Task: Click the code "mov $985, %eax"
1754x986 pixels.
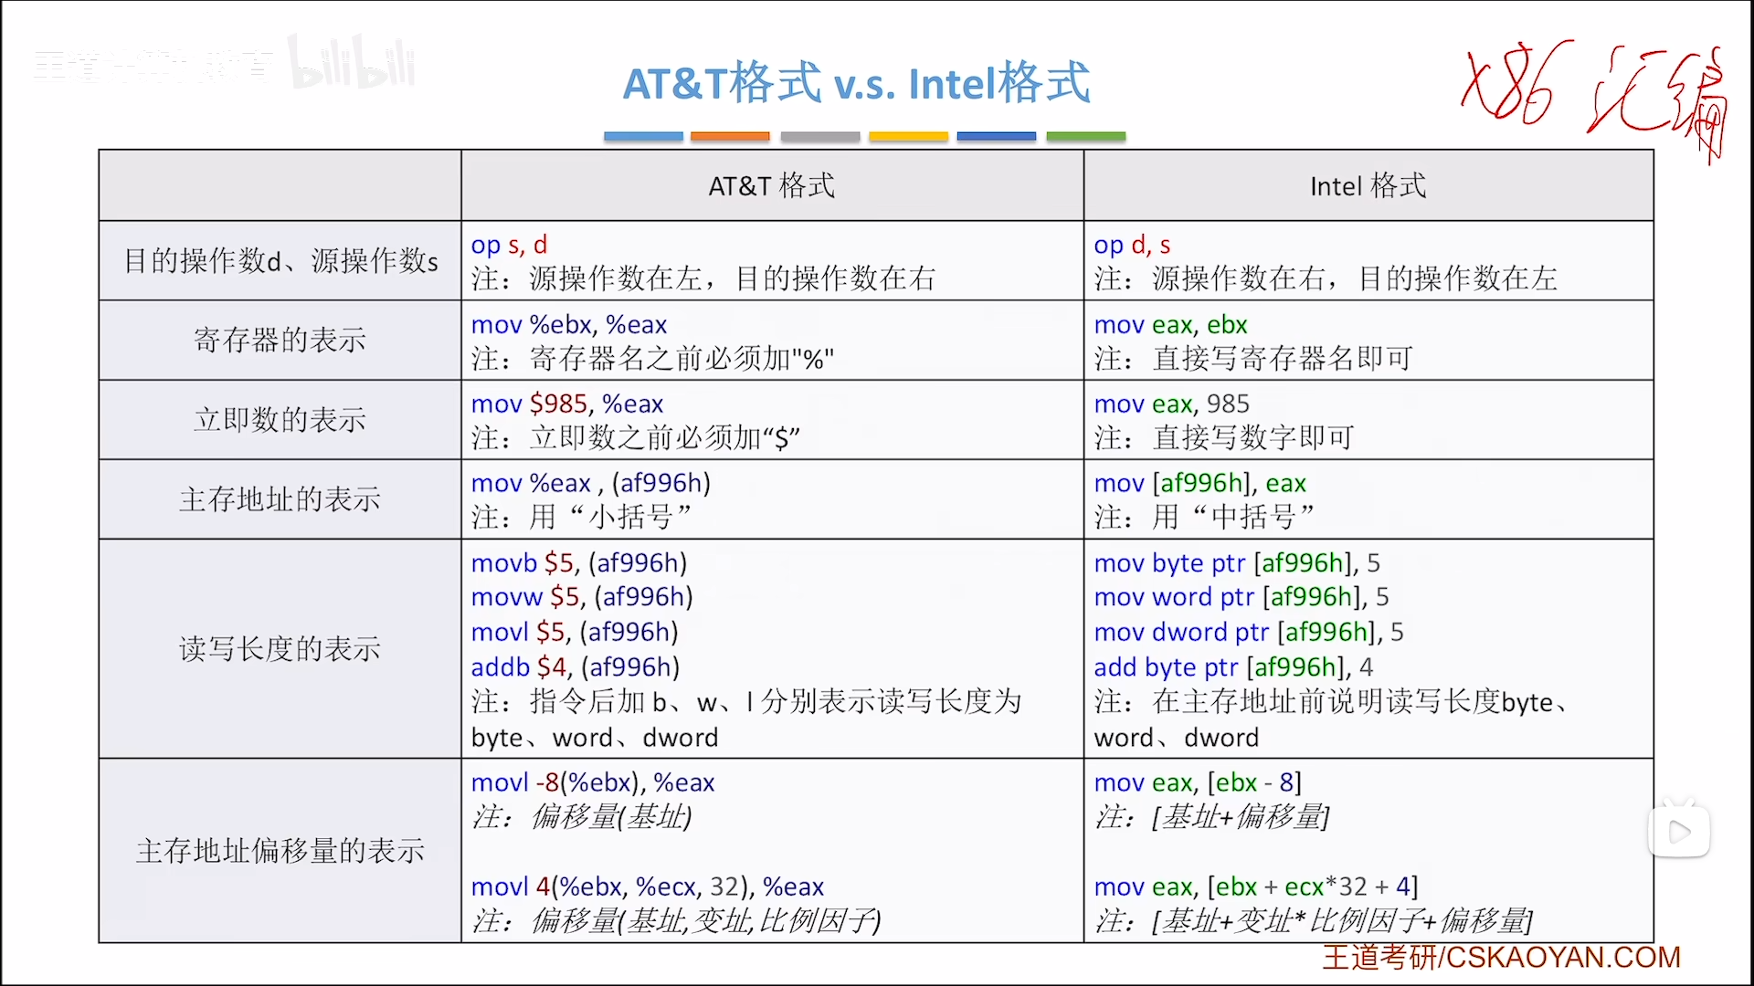Action: point(567,404)
